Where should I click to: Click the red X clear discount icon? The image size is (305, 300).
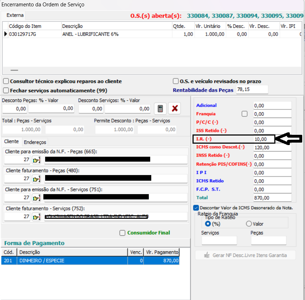pyautogui.click(x=175, y=108)
